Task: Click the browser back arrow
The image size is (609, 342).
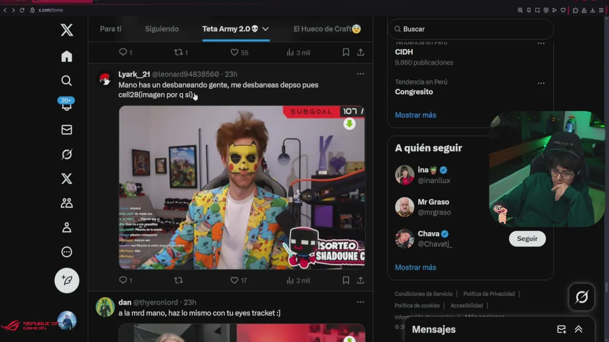Action: (5, 10)
